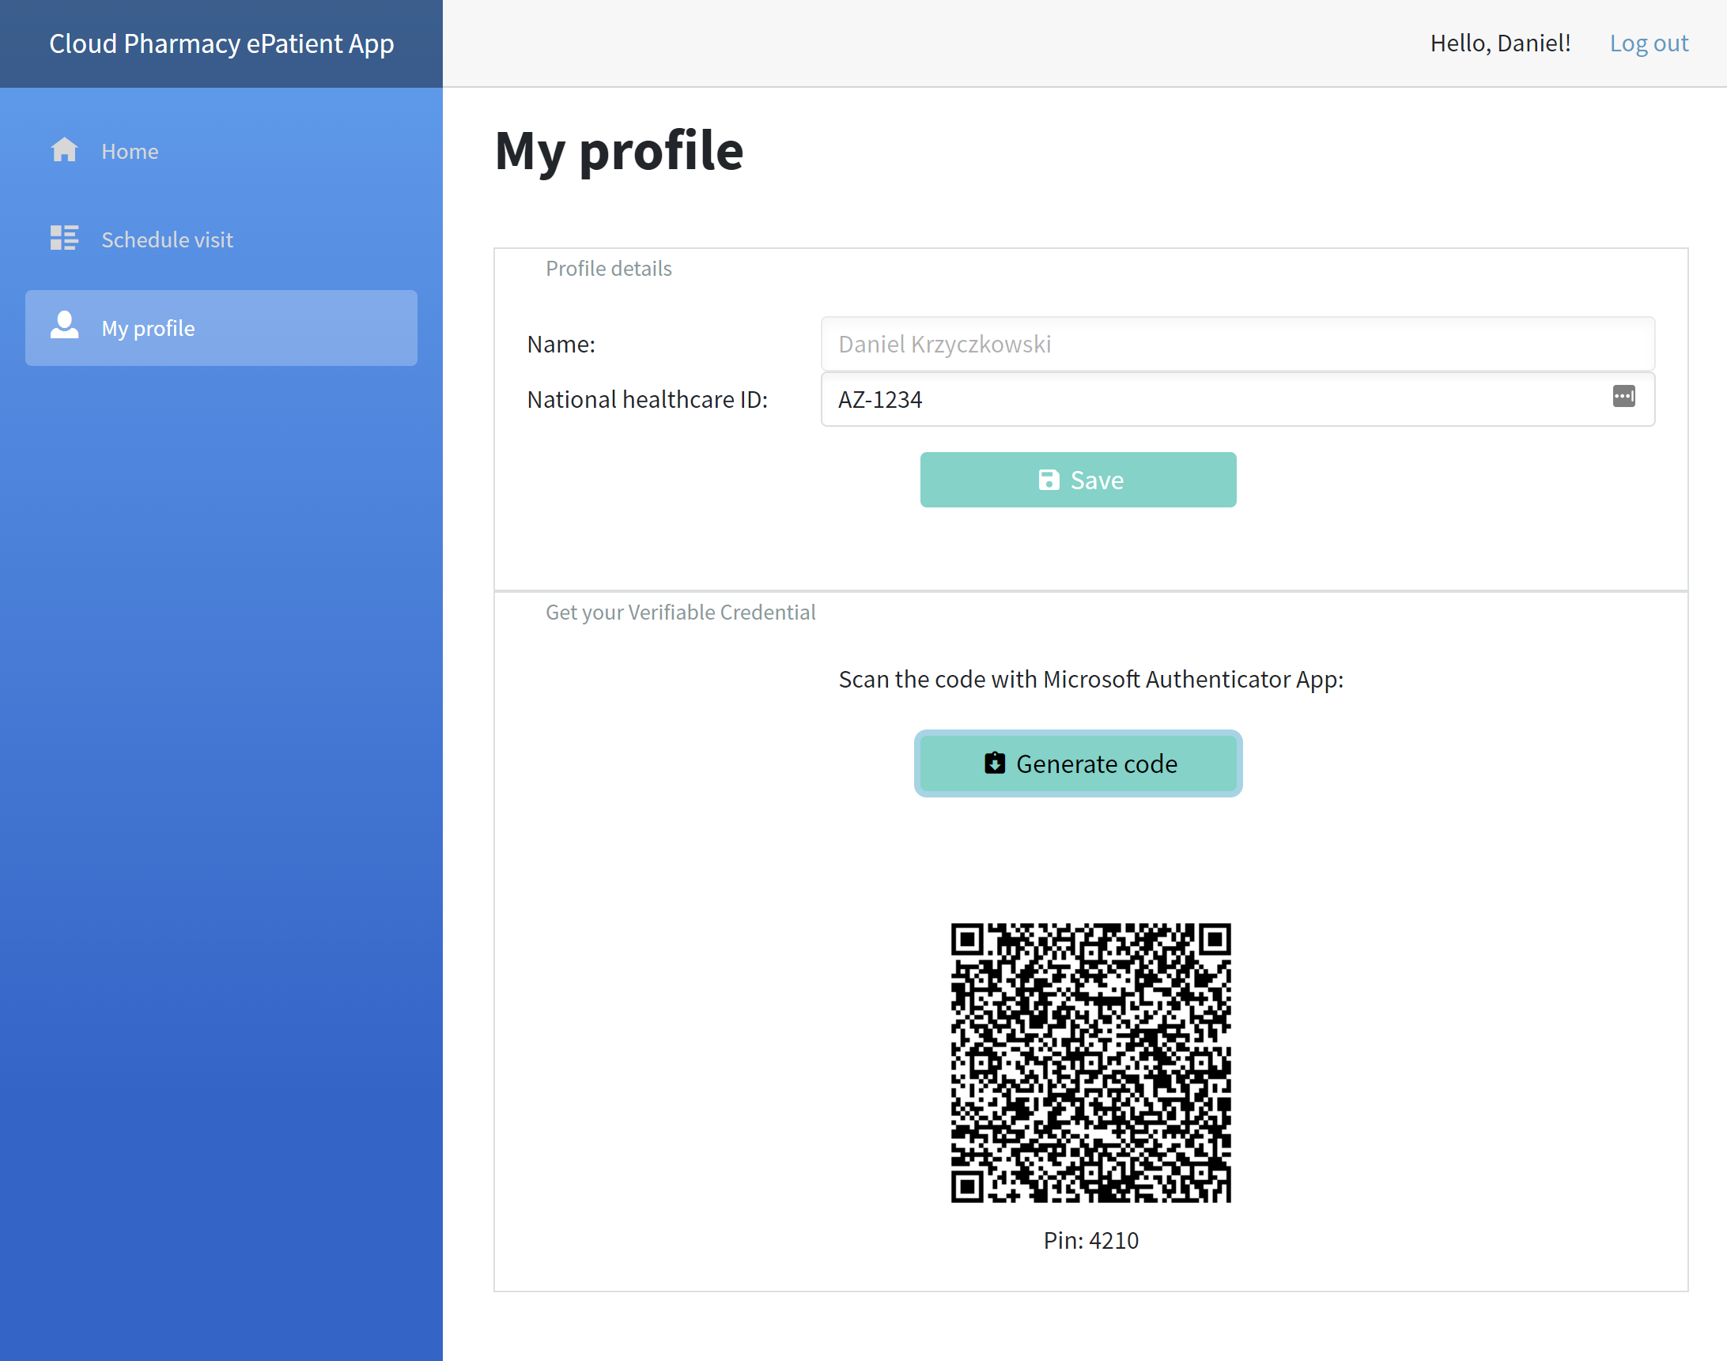Image resolution: width=1727 pixels, height=1361 pixels.
Task: Click the My profile person icon
Action: pyautogui.click(x=64, y=326)
